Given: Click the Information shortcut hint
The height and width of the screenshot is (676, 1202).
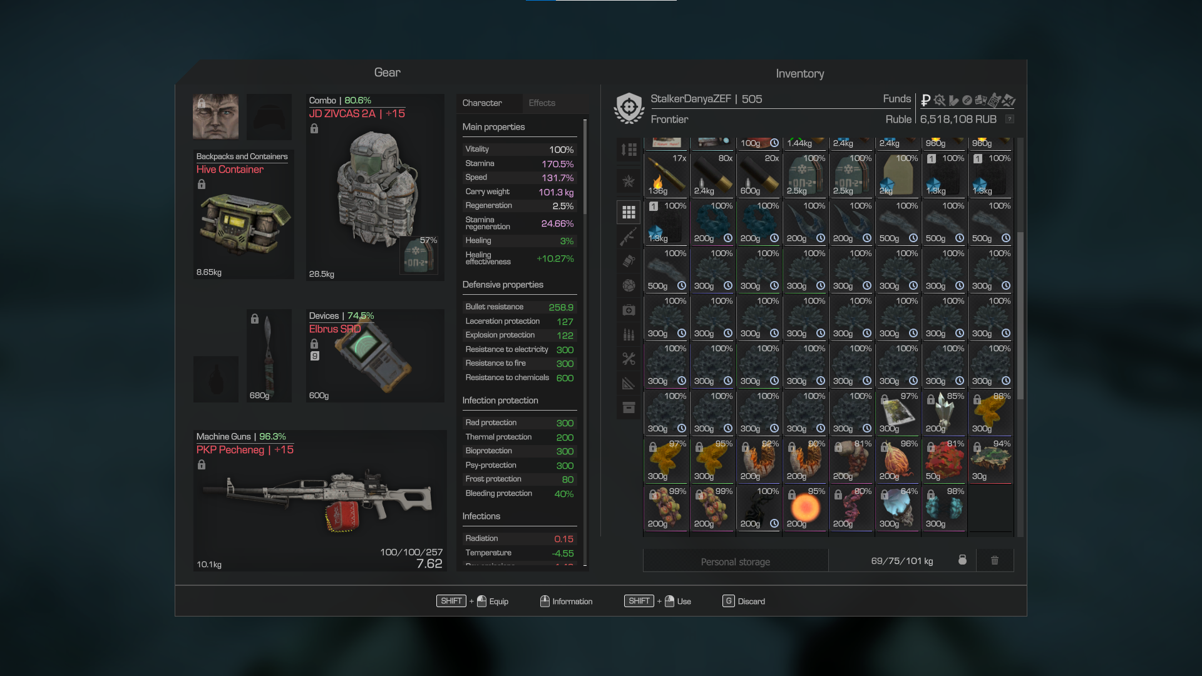Looking at the screenshot, I should [566, 601].
